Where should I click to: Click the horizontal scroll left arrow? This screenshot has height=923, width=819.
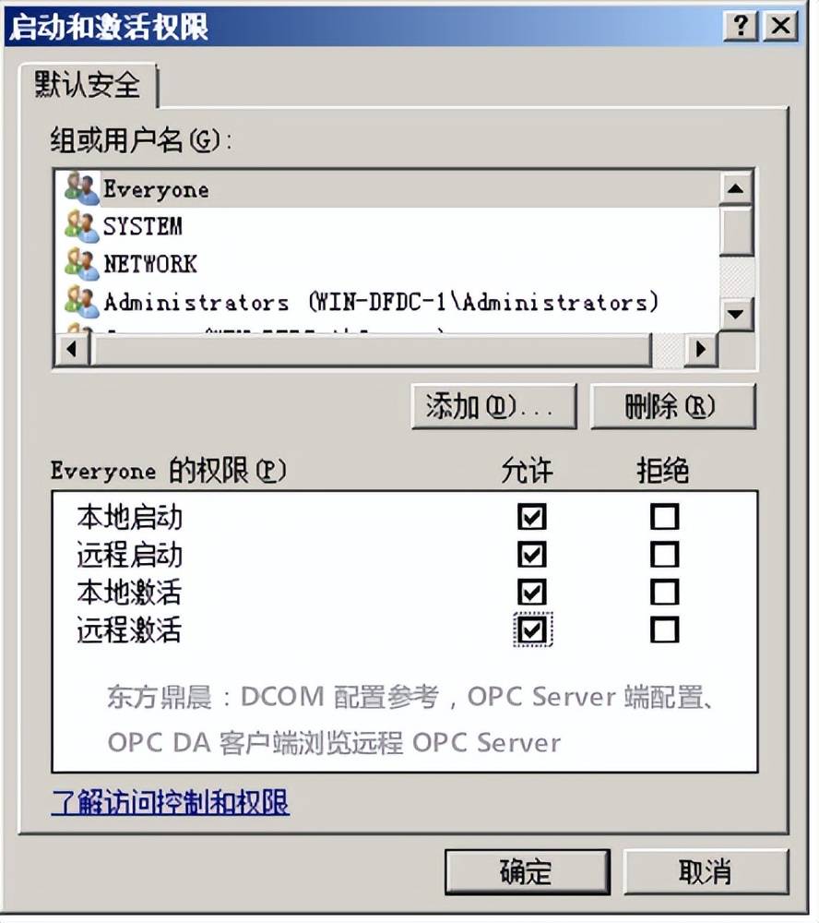72,350
